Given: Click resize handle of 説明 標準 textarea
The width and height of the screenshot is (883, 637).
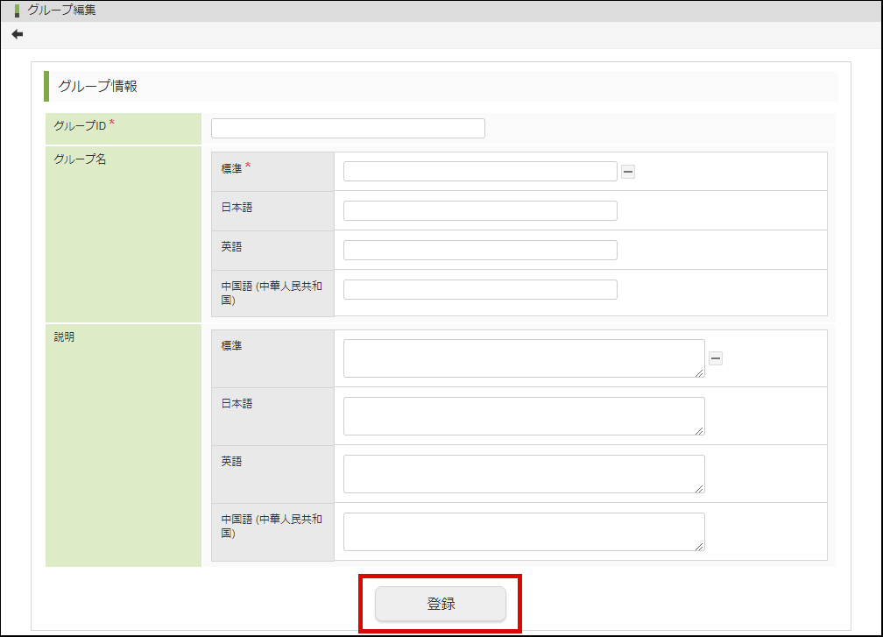Looking at the screenshot, I should point(701,373).
